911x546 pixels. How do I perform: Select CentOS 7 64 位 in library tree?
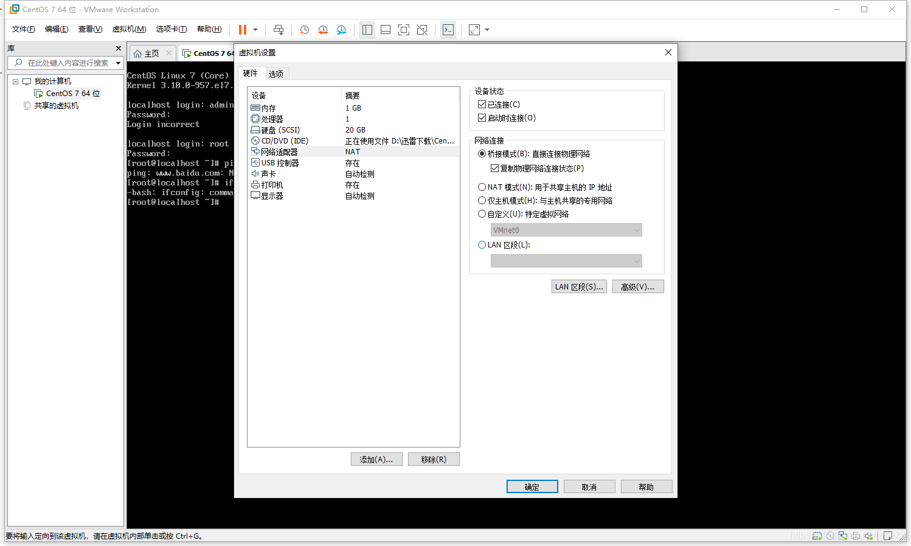(x=73, y=94)
